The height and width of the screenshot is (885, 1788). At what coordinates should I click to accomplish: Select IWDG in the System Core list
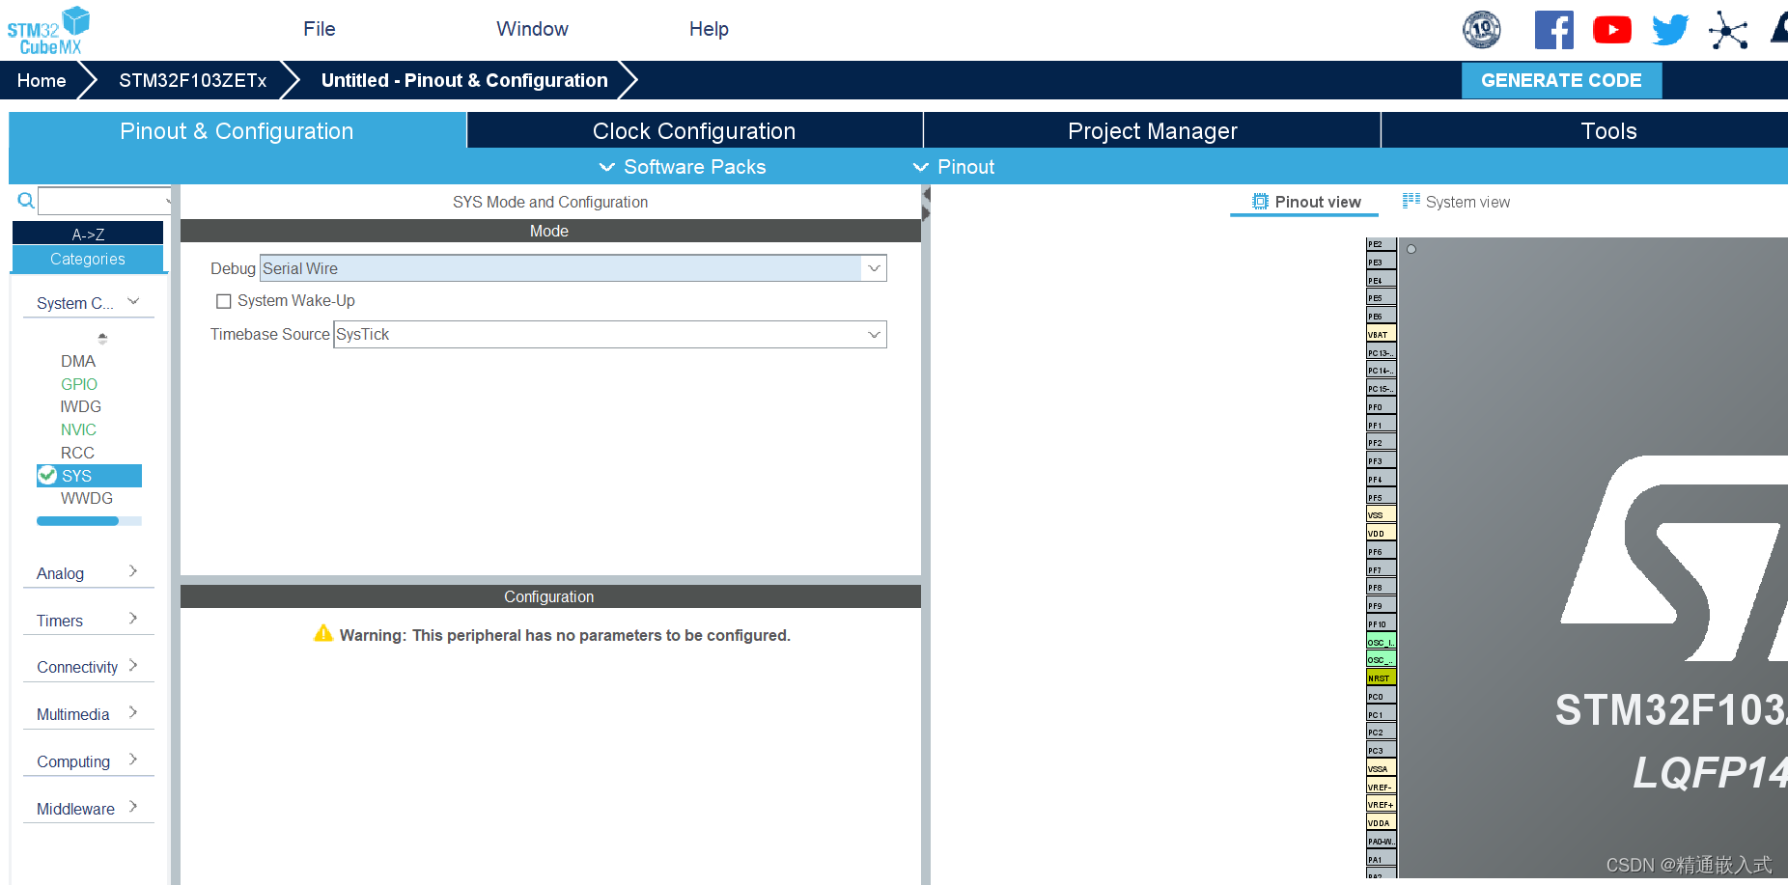click(81, 406)
